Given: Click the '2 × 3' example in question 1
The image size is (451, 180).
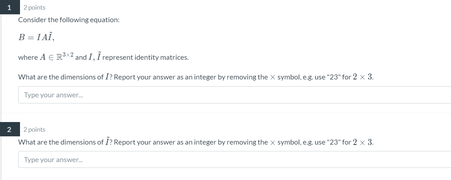Looking at the screenshot, I should (x=363, y=77).
